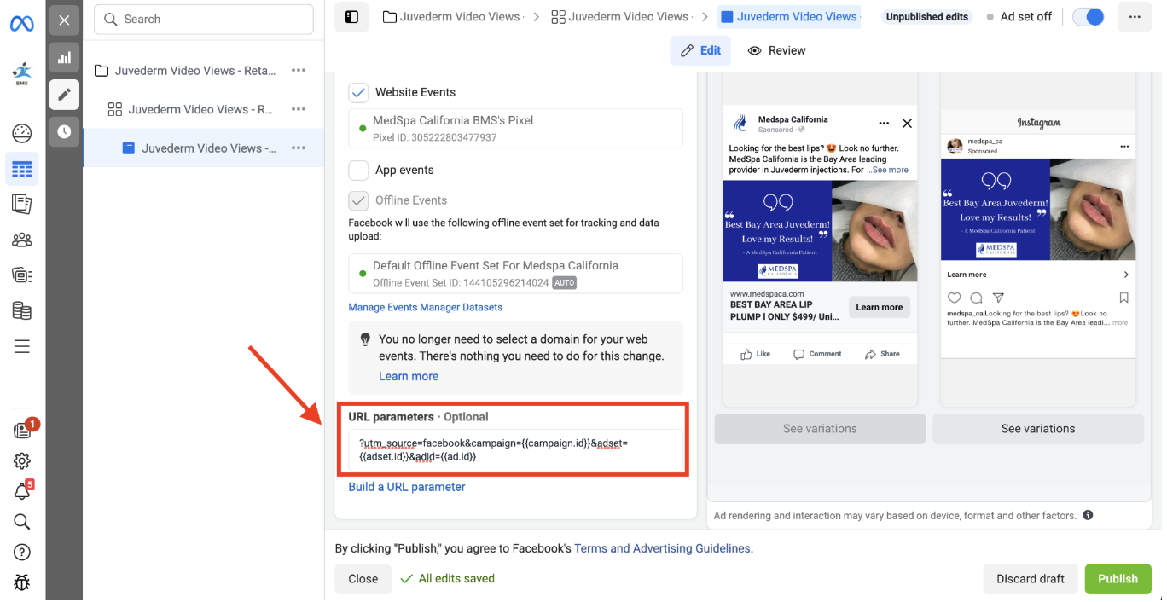
Task: Expand 'more' in the Instagram caption
Action: point(1118,323)
